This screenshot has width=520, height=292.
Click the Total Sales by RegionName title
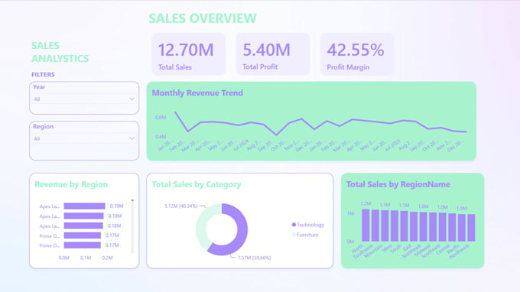pyautogui.click(x=398, y=184)
